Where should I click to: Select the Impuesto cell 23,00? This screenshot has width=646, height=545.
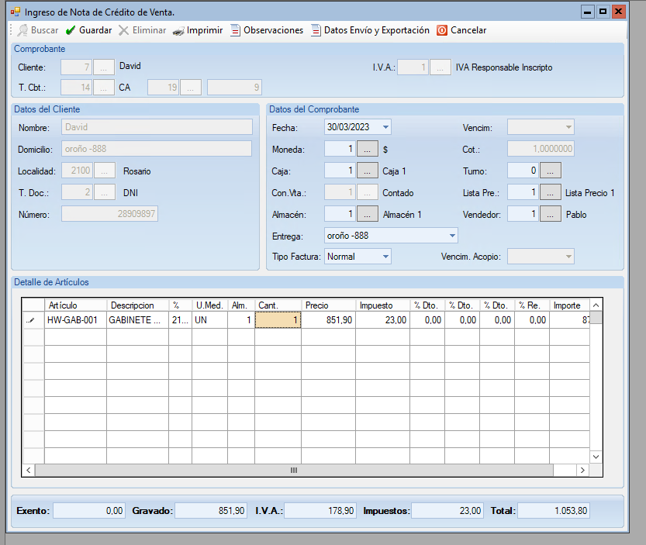click(383, 320)
